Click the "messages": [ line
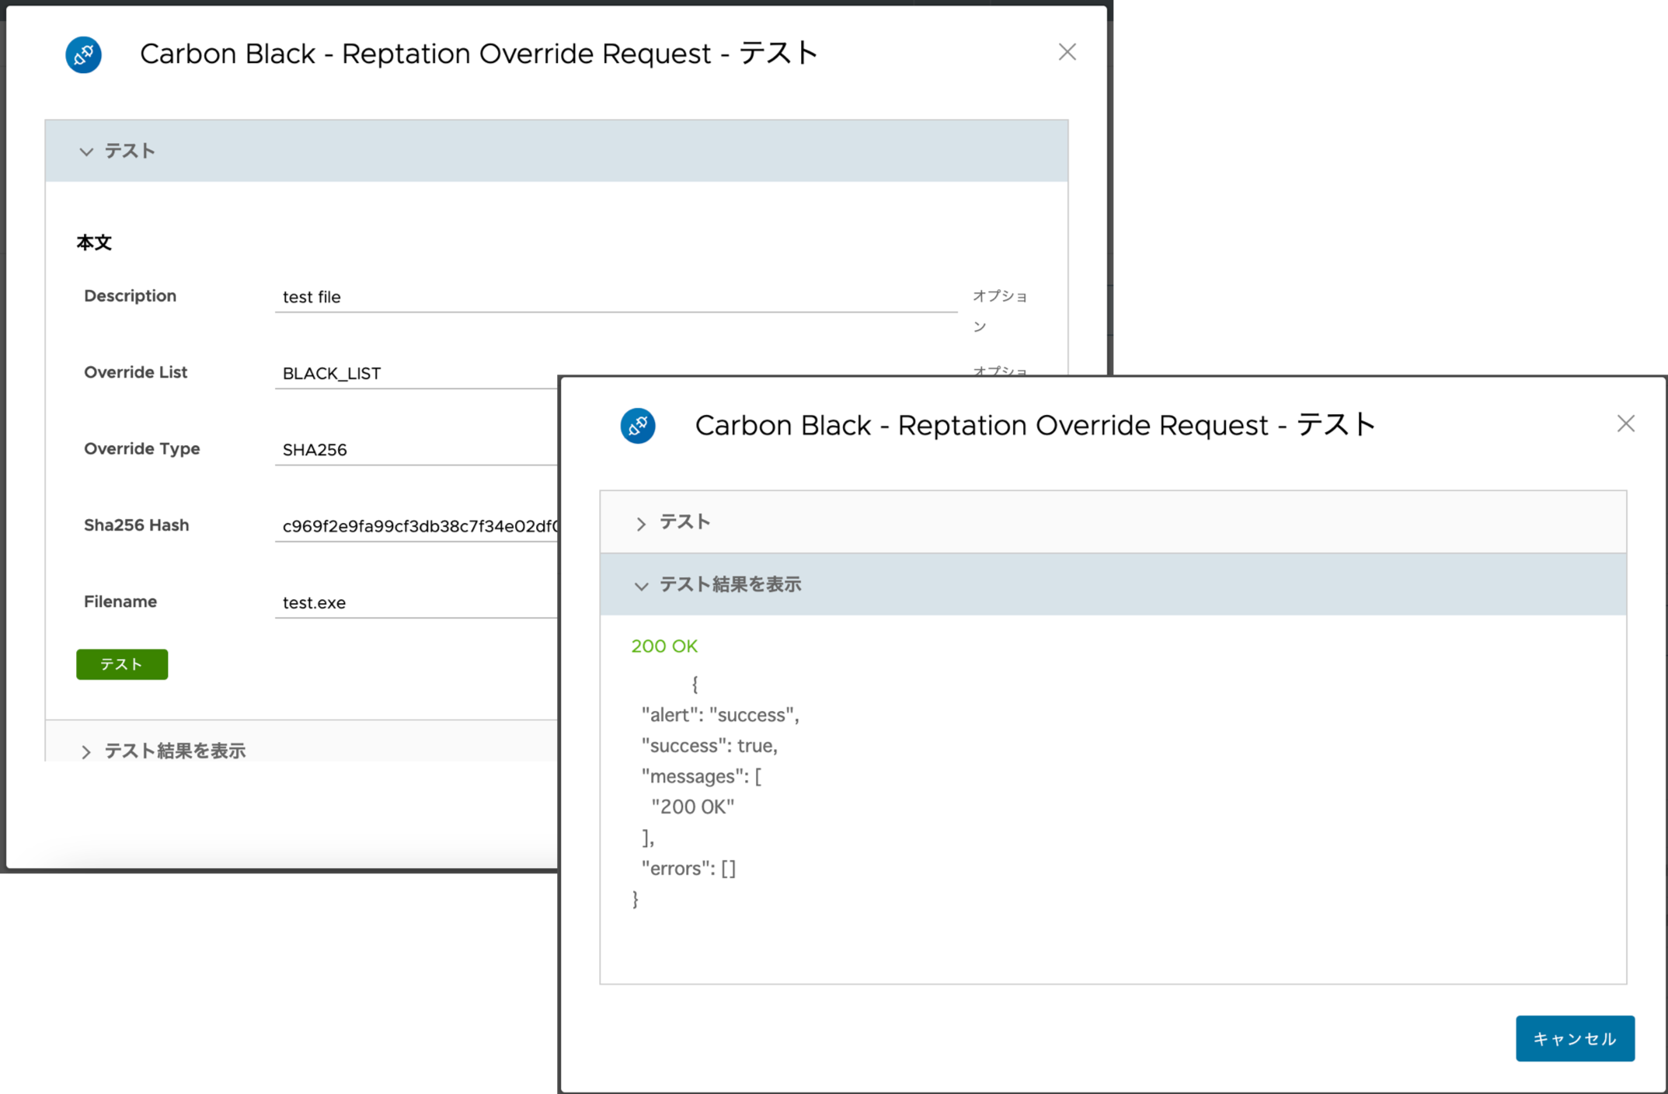 [x=702, y=776]
